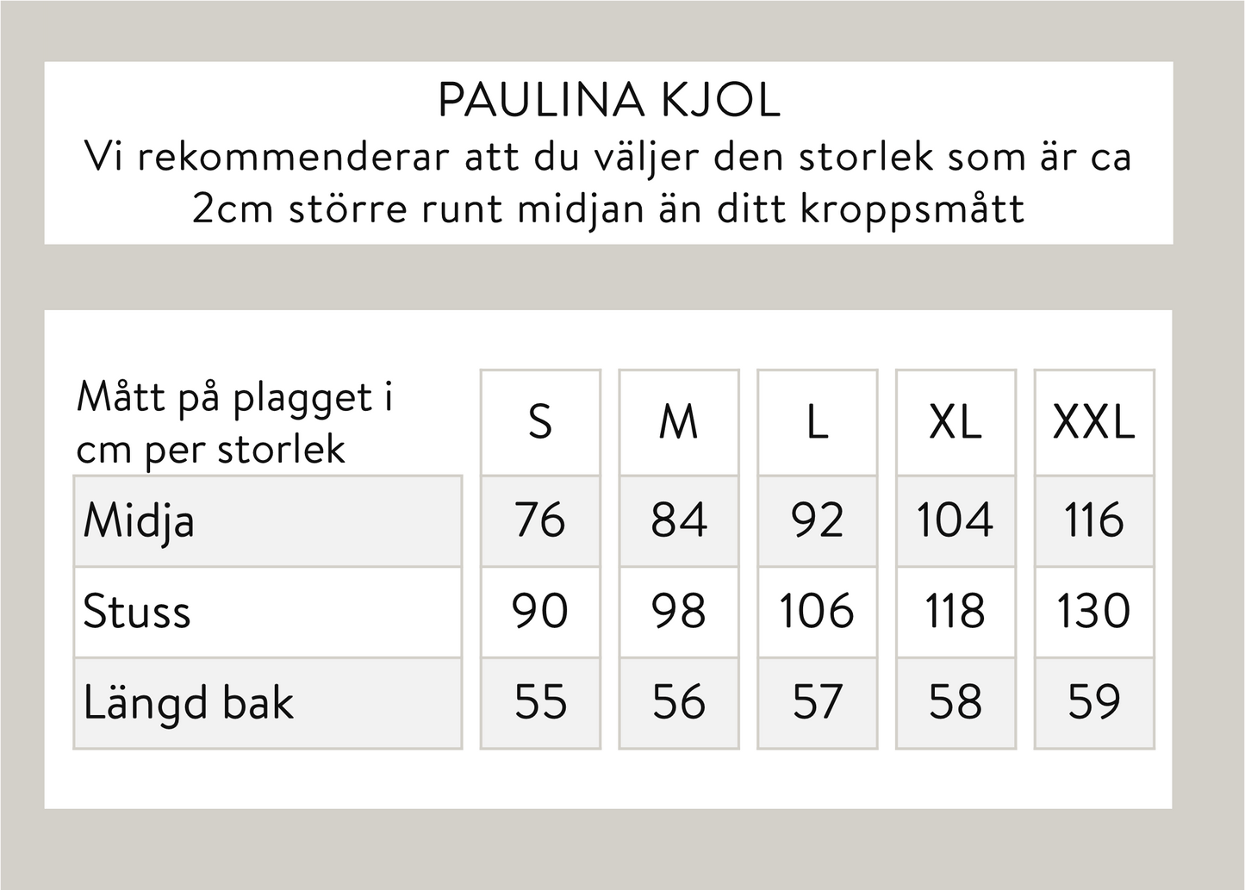Click the L size column header
The image size is (1245, 890).
(817, 422)
